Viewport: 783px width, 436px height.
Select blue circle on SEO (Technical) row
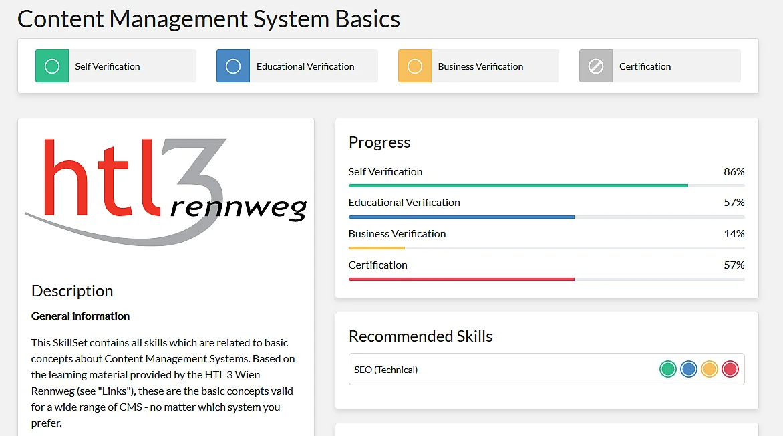click(x=689, y=369)
